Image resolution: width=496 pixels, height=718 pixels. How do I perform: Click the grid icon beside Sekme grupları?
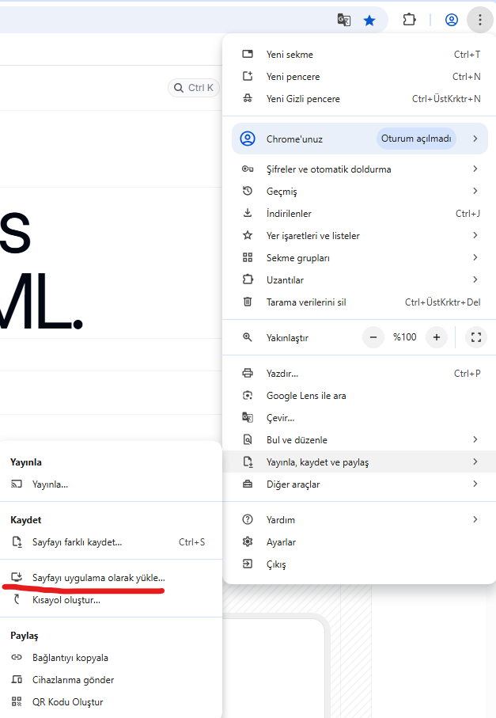248,257
